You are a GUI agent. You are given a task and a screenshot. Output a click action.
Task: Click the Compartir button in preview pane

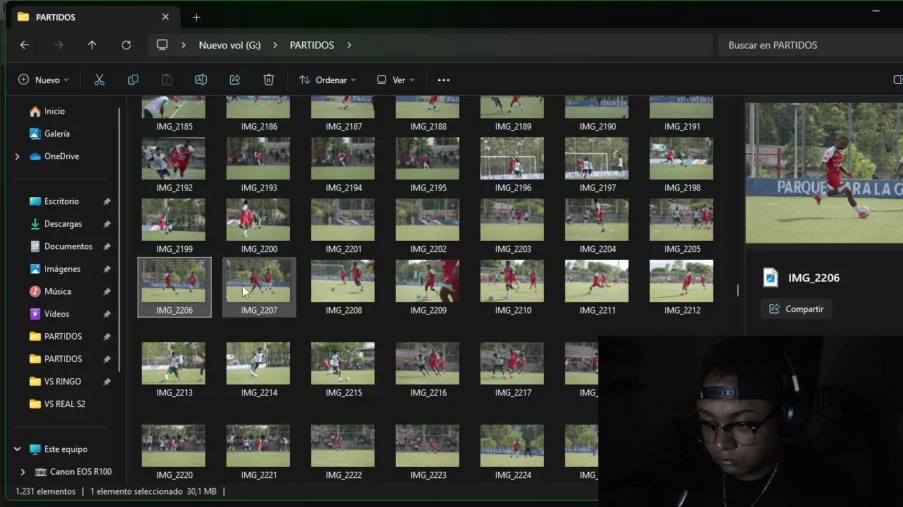796,309
